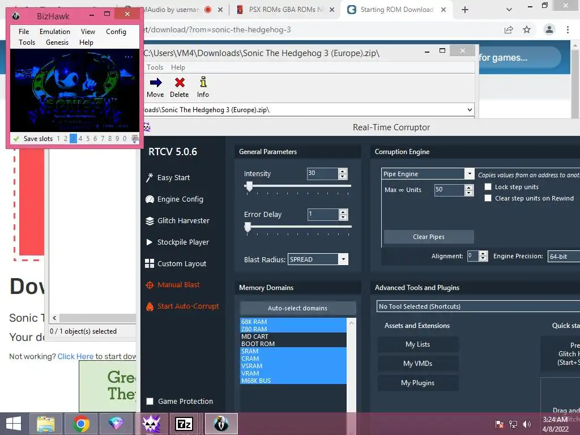Image resolution: width=580 pixels, height=435 pixels.
Task: Enable Clear step units on Rewind
Action: [x=488, y=198]
